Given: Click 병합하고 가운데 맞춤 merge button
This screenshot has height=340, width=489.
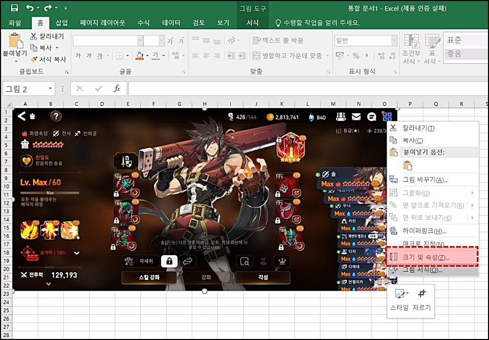Looking at the screenshot, I should [x=287, y=56].
